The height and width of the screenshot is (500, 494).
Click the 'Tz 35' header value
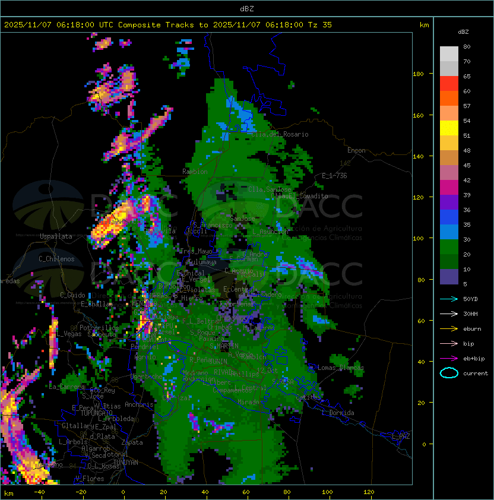320,25
